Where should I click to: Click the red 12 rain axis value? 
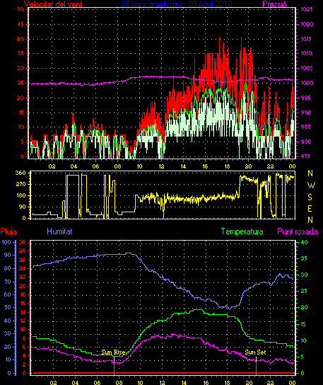tap(23, 321)
